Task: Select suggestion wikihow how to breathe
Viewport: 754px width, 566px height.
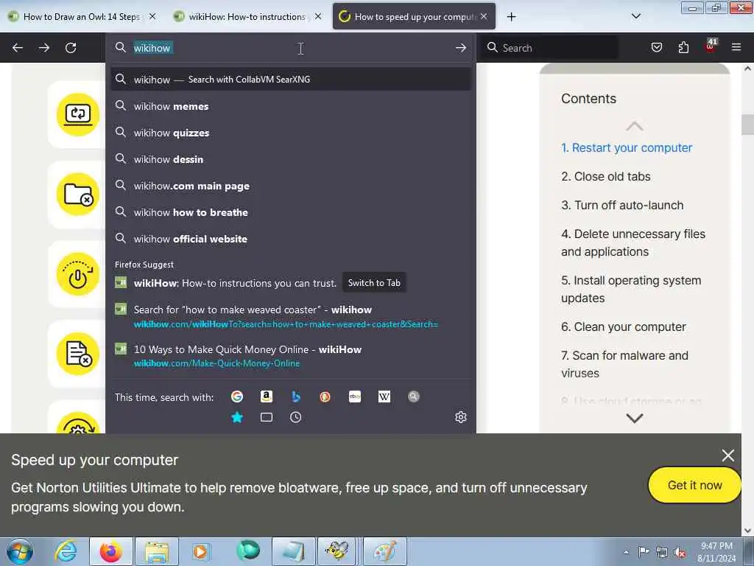Action: [x=290, y=212]
